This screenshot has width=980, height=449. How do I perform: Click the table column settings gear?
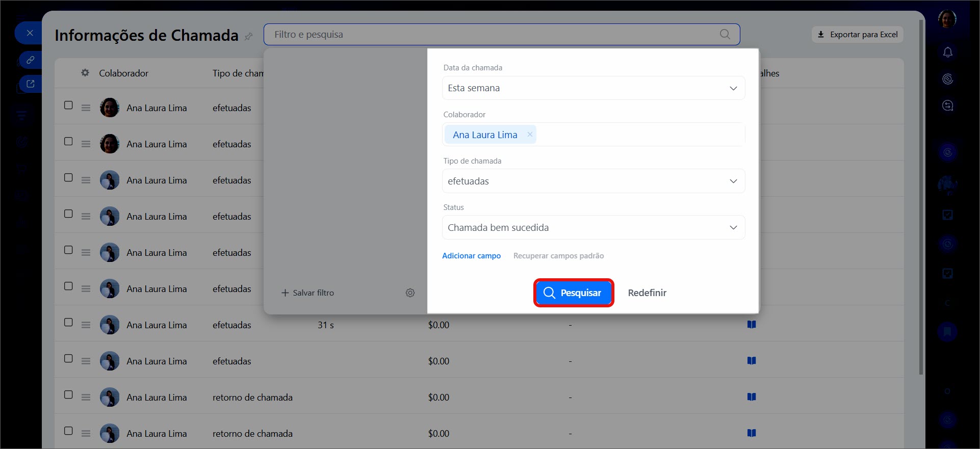point(85,73)
